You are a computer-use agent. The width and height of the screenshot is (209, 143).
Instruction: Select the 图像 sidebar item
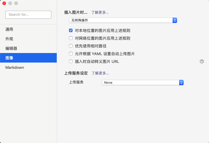(28, 58)
